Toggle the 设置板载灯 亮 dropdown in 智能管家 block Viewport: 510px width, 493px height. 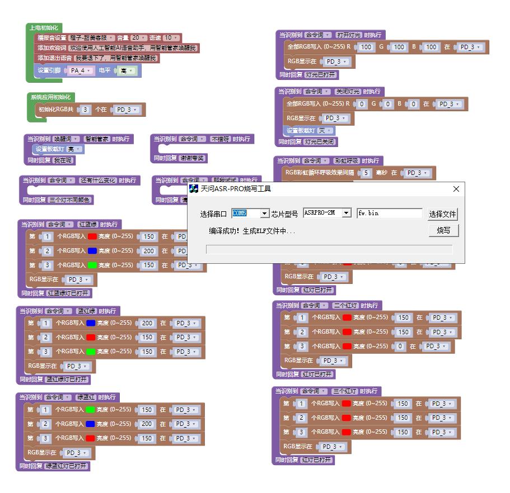pyautogui.click(x=74, y=149)
